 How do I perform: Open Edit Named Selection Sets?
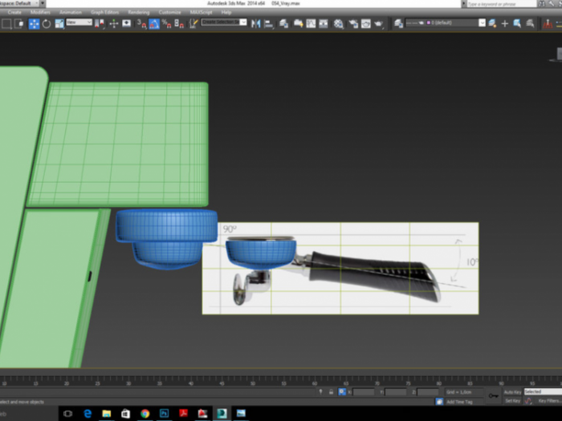[x=193, y=24]
